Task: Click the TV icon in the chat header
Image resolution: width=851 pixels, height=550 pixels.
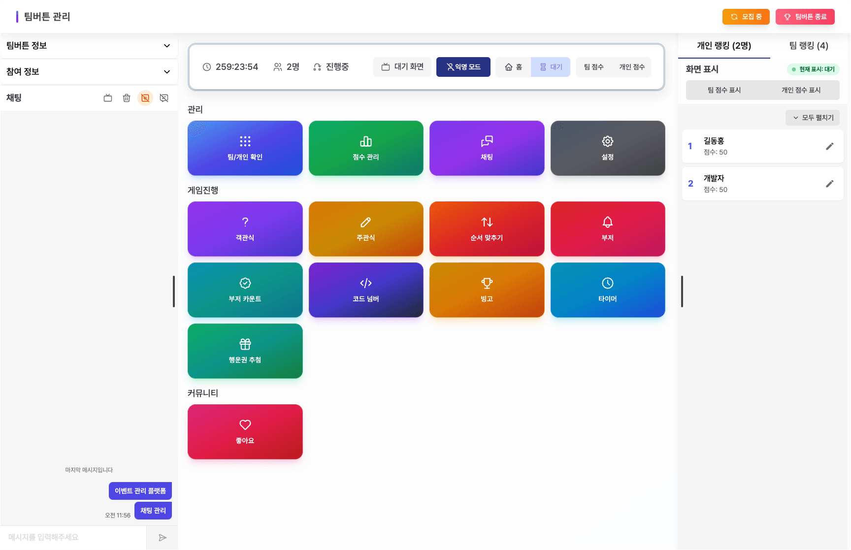Action: point(108,98)
